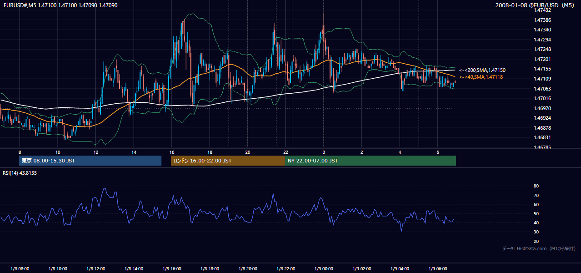The height and width of the screenshot is (273, 581).
Task: Click price axis value 1.46785
Action: [x=542, y=147]
